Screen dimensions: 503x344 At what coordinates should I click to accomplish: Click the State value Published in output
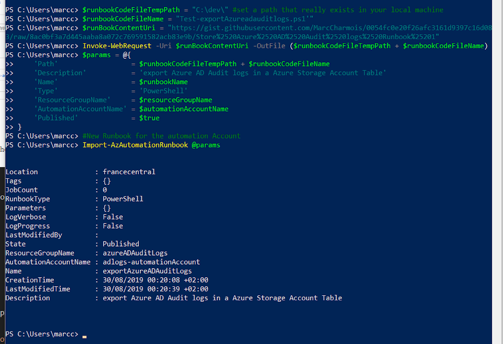tap(121, 244)
